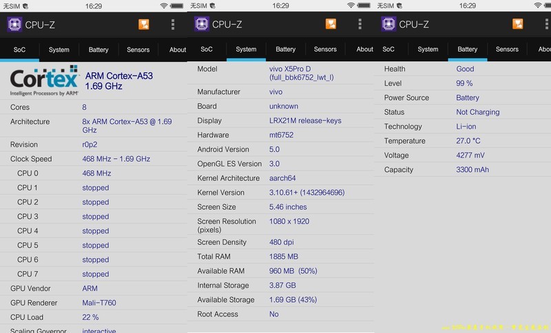Tap Screen Resolution value '1080 x 1920'
This screenshot has width=551, height=333.
point(289,222)
